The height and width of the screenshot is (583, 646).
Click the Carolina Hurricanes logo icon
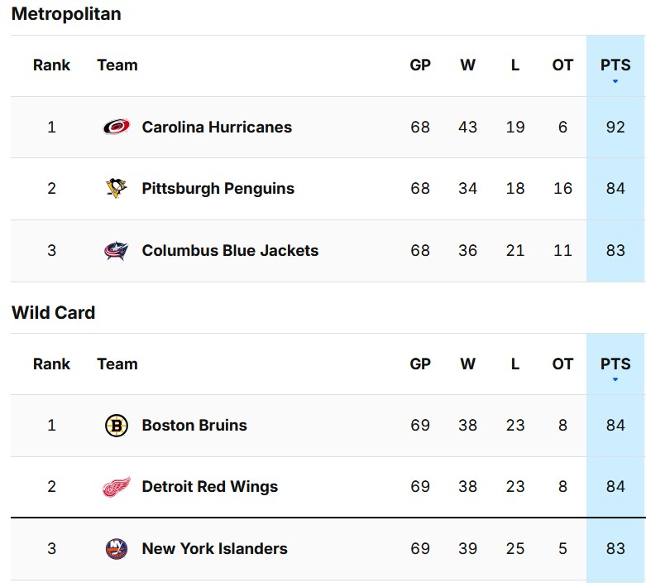pyautogui.click(x=117, y=127)
